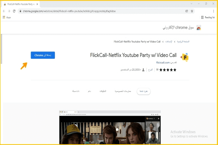Select the Overview tab

(x=144, y=91)
